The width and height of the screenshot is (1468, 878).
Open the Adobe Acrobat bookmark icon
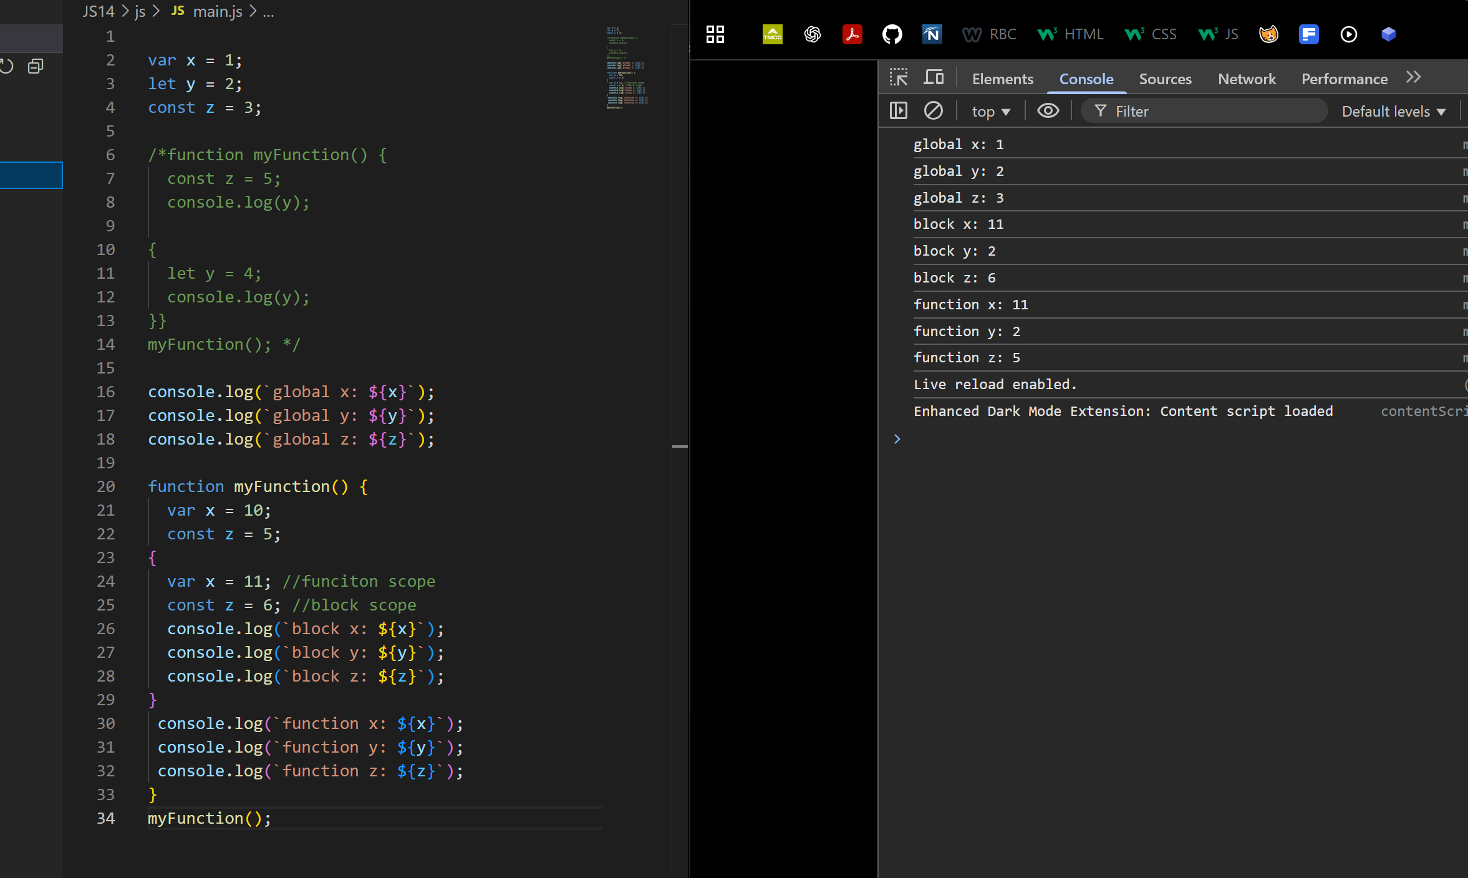click(x=852, y=34)
